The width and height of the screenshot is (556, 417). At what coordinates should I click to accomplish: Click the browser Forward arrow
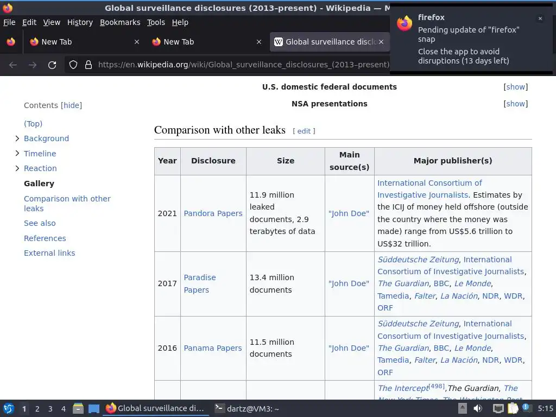33,65
